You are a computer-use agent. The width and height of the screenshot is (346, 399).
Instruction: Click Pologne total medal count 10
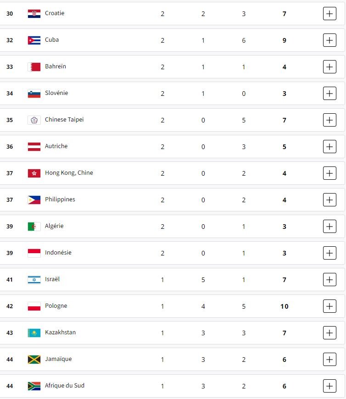[285, 306]
